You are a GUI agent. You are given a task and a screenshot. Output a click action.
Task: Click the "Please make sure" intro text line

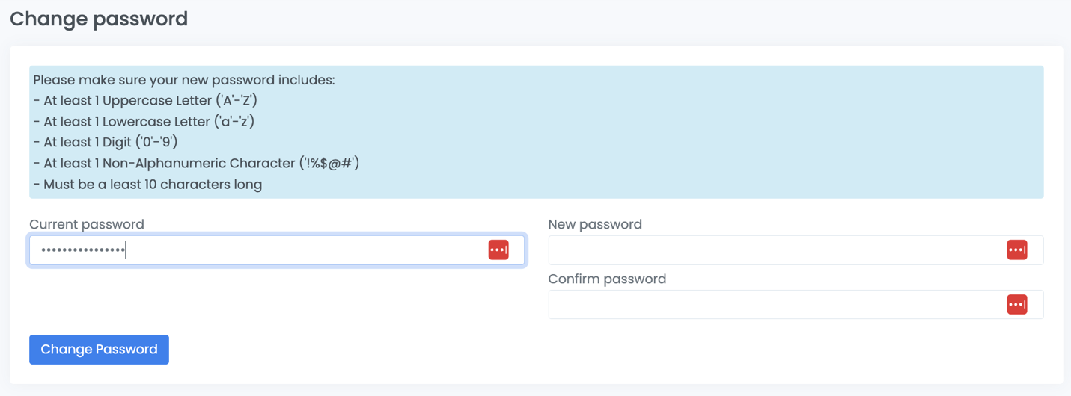pos(184,80)
